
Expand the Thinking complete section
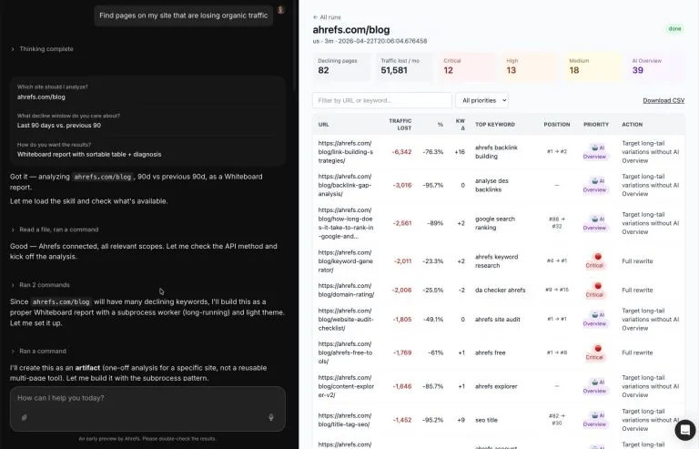(42, 49)
